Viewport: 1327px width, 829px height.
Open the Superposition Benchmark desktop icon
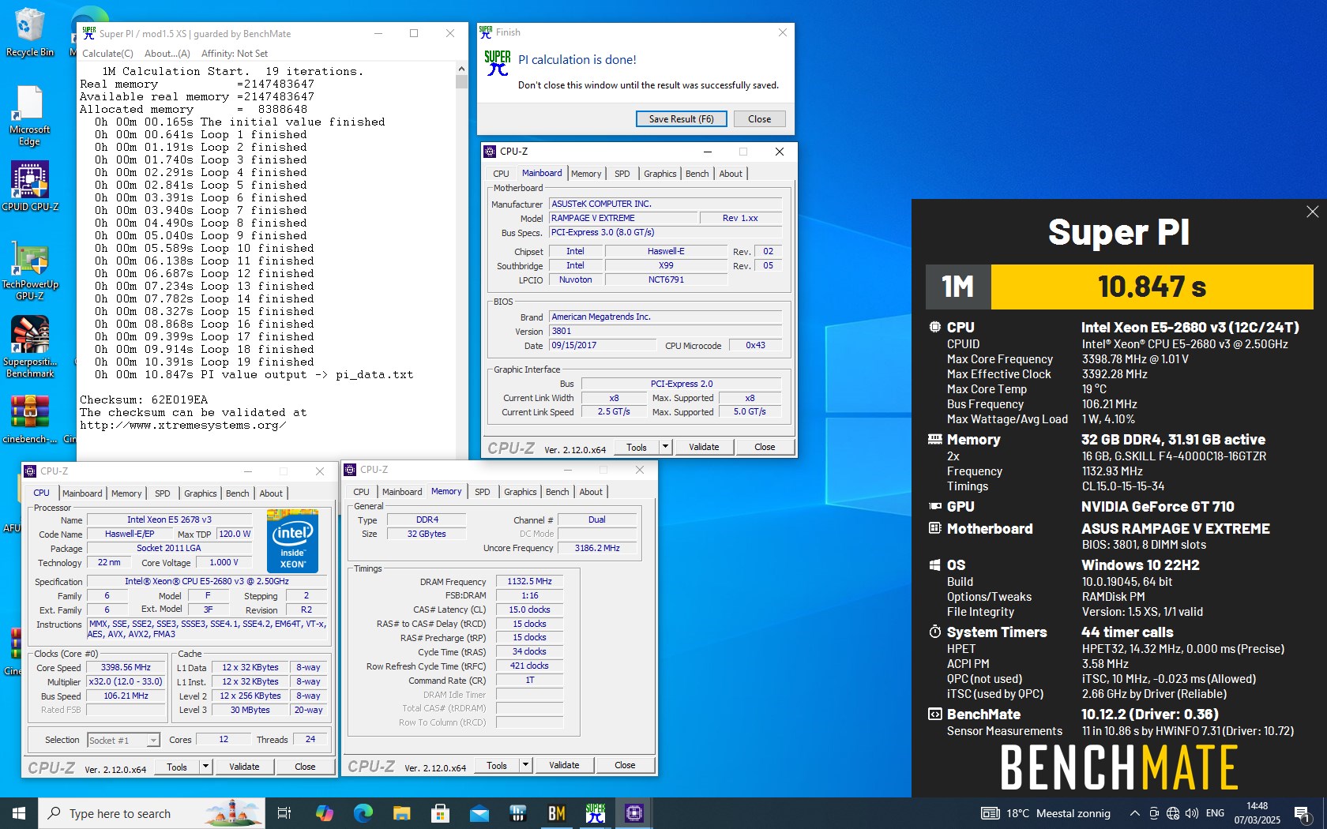[29, 347]
